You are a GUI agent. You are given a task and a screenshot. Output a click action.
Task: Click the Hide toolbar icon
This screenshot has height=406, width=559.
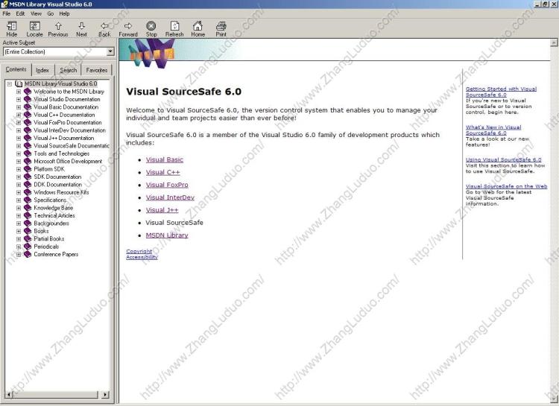pyautogui.click(x=12, y=26)
